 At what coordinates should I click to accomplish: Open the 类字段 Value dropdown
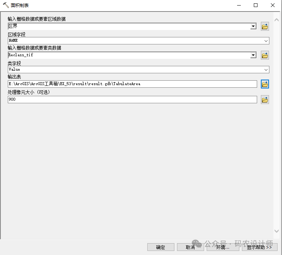[266, 70]
